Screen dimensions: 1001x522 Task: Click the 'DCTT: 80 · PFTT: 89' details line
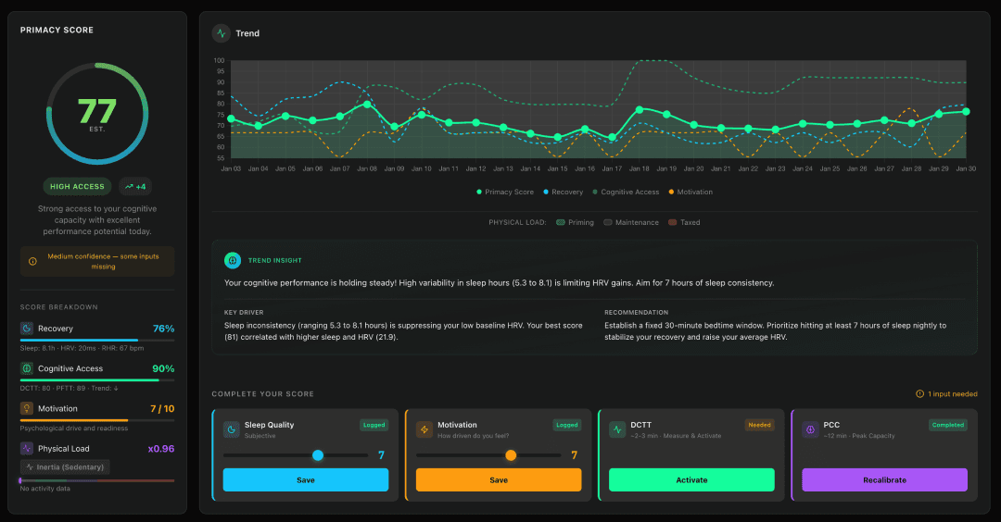pos(69,388)
